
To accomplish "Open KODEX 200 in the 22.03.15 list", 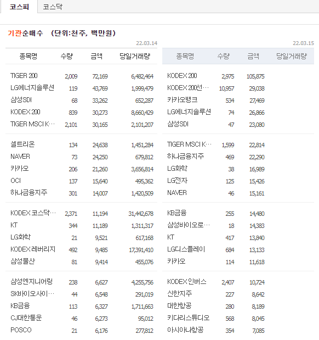I will [x=182, y=76].
